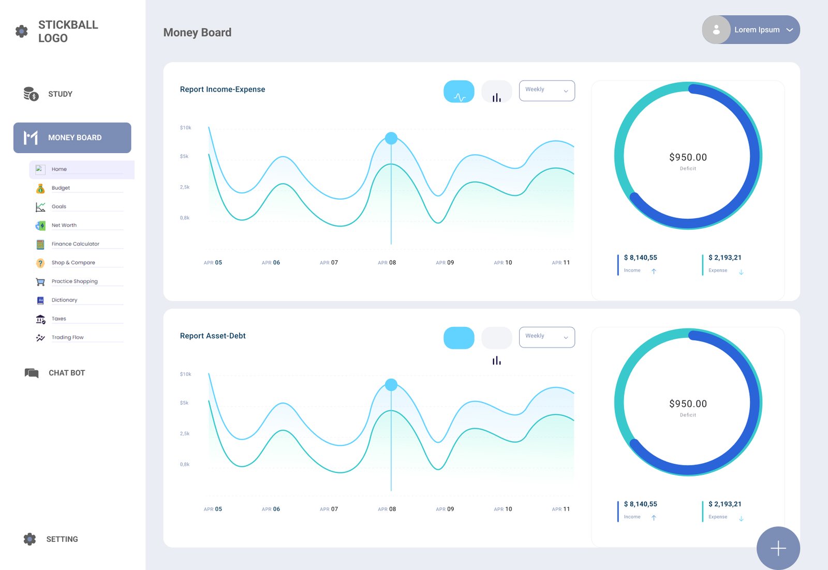Click the Budget money bag icon
Viewport: 828px width, 570px height.
point(40,188)
